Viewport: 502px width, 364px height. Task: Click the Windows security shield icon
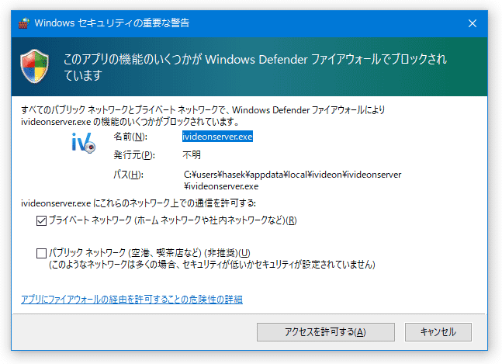pos(35,66)
